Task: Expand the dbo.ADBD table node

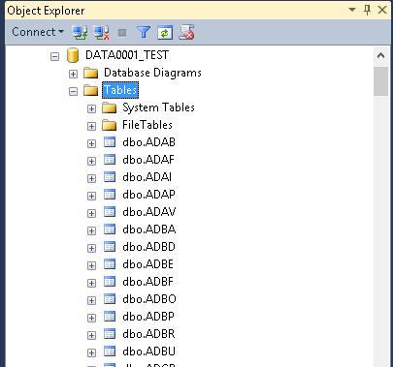Action: click(x=91, y=249)
